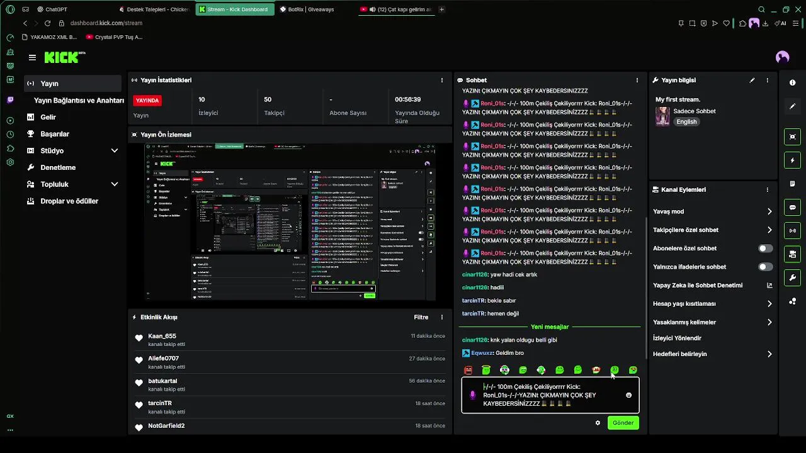The image size is (806, 453).
Task: Open the emoji picker in the chat input
Action: pos(628,395)
